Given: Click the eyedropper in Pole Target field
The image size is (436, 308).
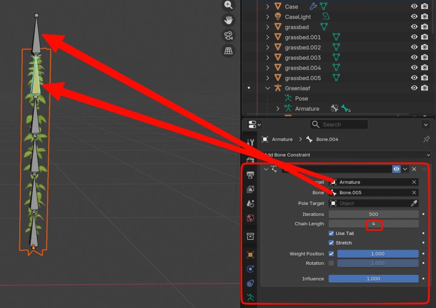Looking at the screenshot, I should 414,204.
